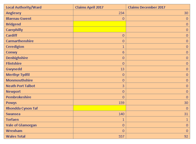Select Anglesey's April value 234
The width and height of the screenshot is (196, 144).
(121, 13)
